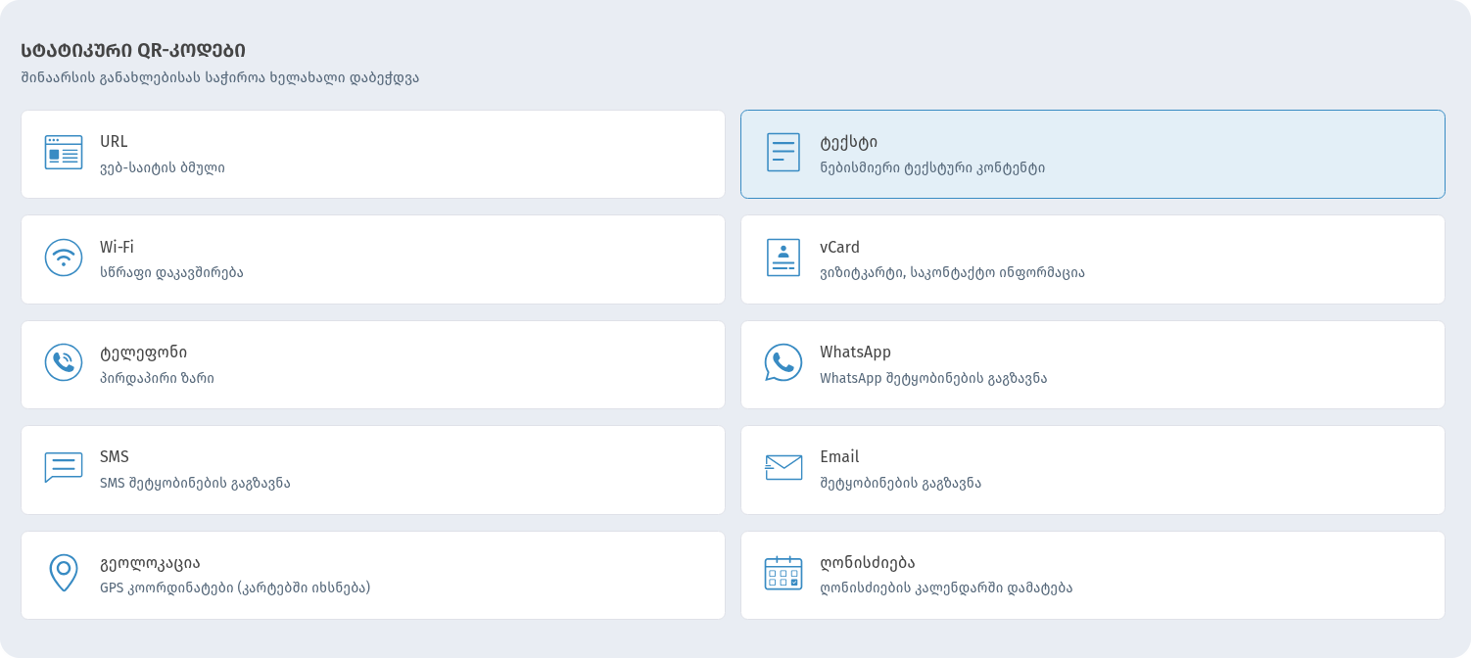Click the text "ღონისძიების კალენდარში დამატება"
The width and height of the screenshot is (1471, 658).
(946, 587)
